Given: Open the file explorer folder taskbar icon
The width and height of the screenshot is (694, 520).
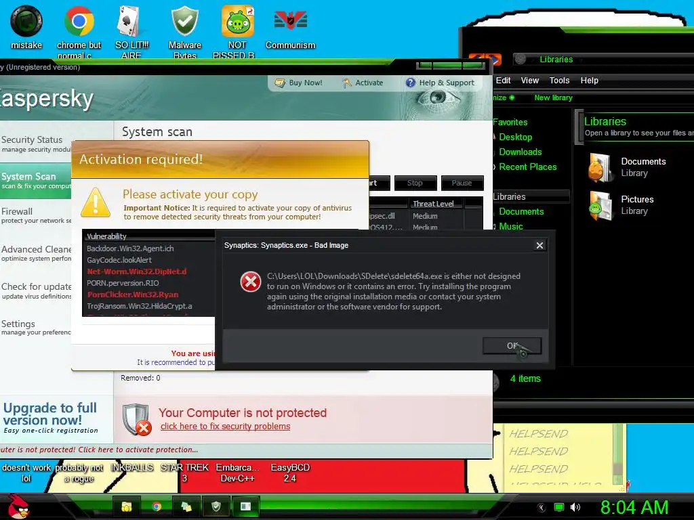Looking at the screenshot, I should coord(127,506).
